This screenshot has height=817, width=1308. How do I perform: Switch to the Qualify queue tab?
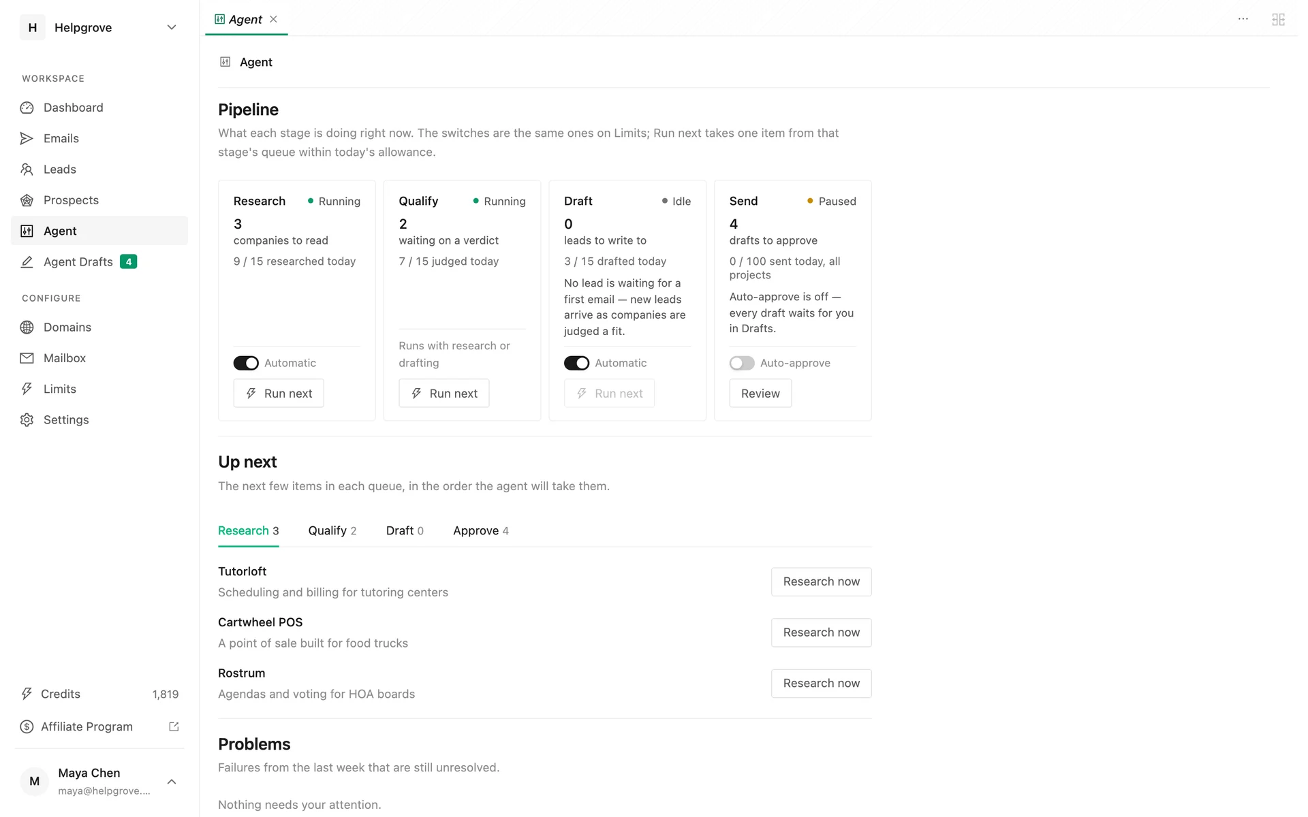coord(332,530)
